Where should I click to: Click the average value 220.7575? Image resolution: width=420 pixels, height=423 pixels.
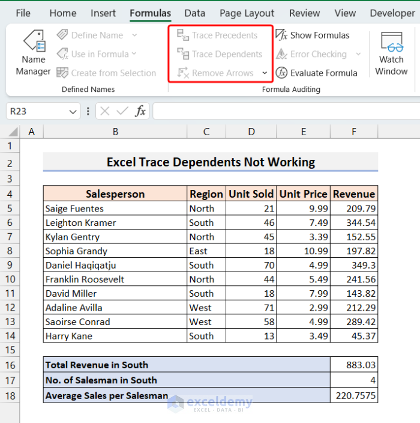tap(354, 395)
